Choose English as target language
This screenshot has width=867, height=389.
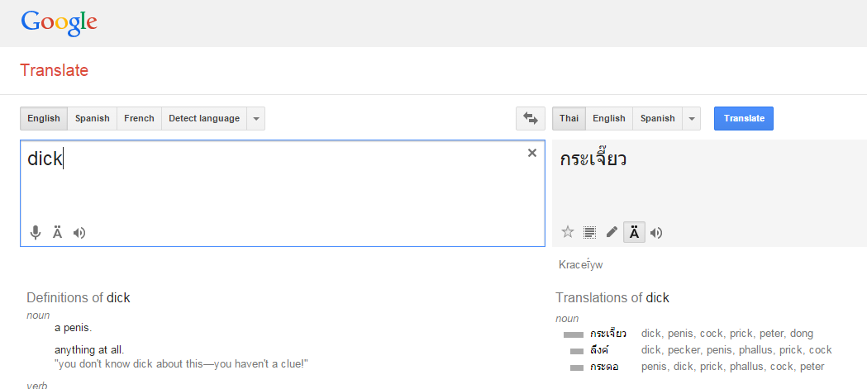(x=609, y=118)
